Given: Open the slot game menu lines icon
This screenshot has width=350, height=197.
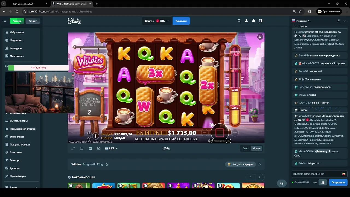Looking at the screenshot, I should (x=89, y=133).
